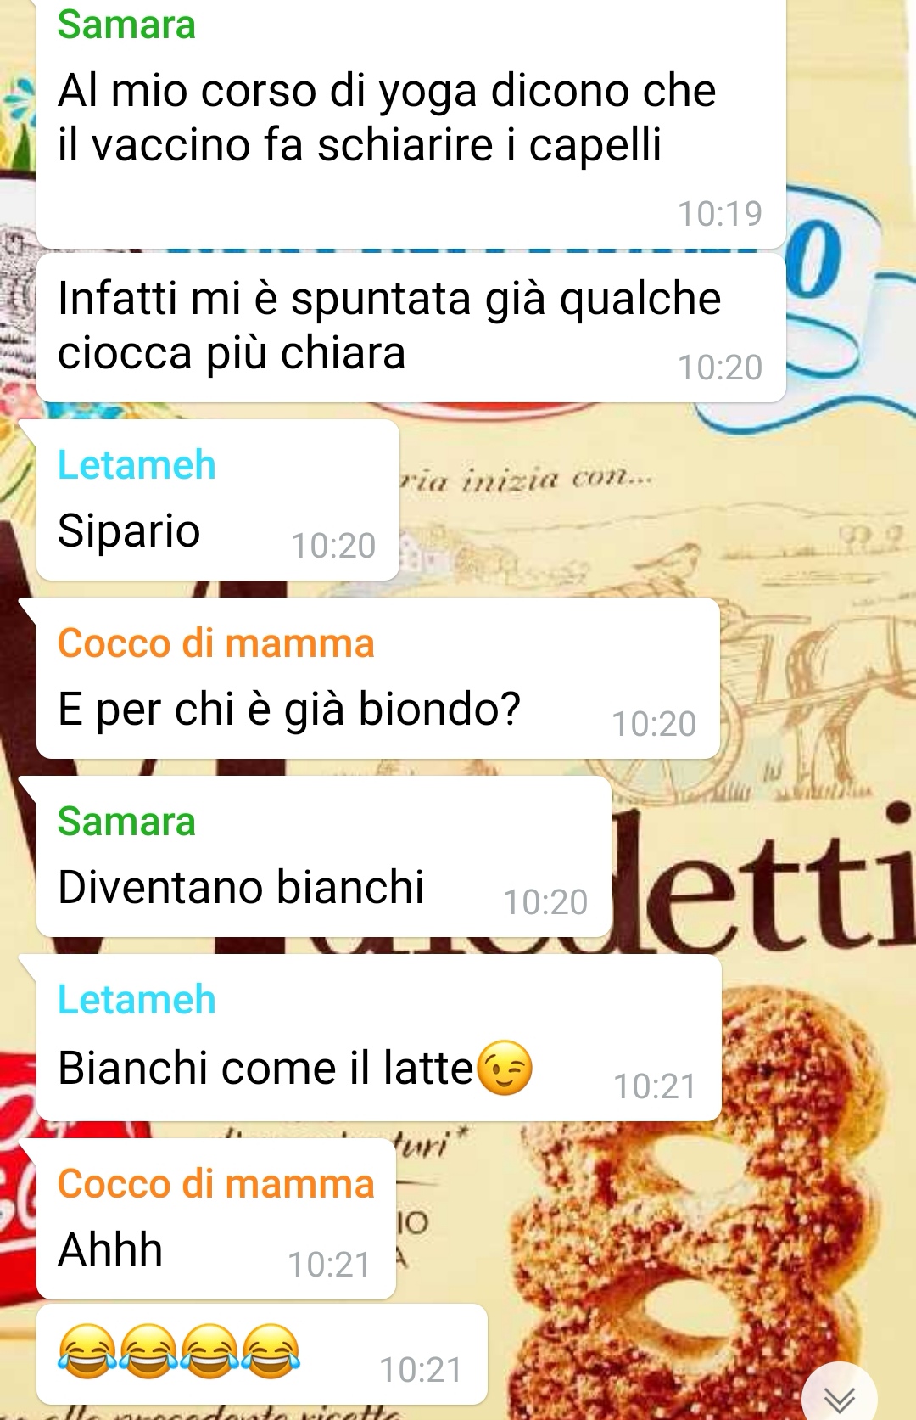This screenshot has height=1420, width=916.
Task: Select the 'Bianchi come il latte' message text
Action: click(265, 1067)
